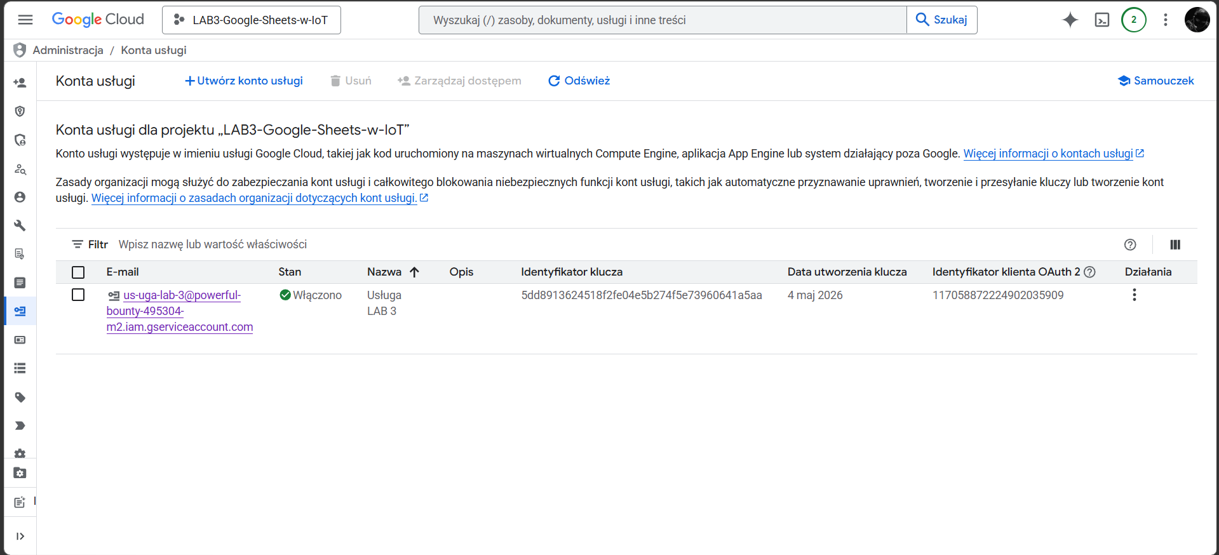The width and height of the screenshot is (1219, 555).
Task: Open the selected service accounts sidebar icon
Action: coord(20,311)
